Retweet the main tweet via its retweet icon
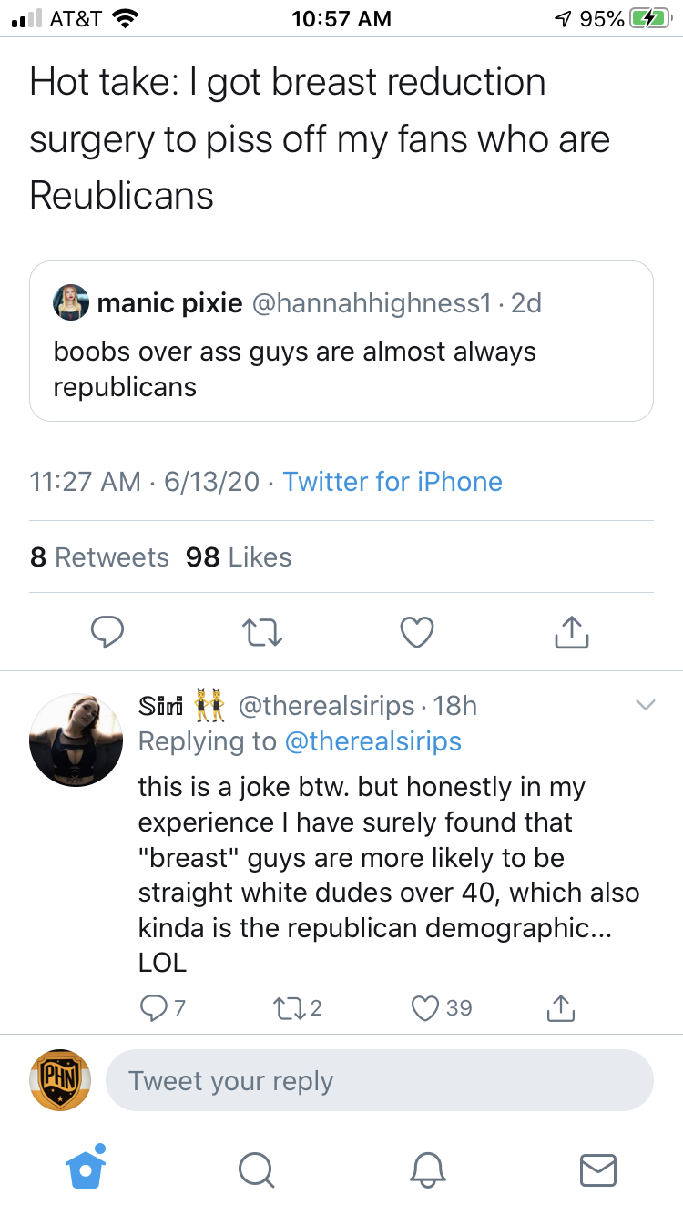 (x=262, y=631)
